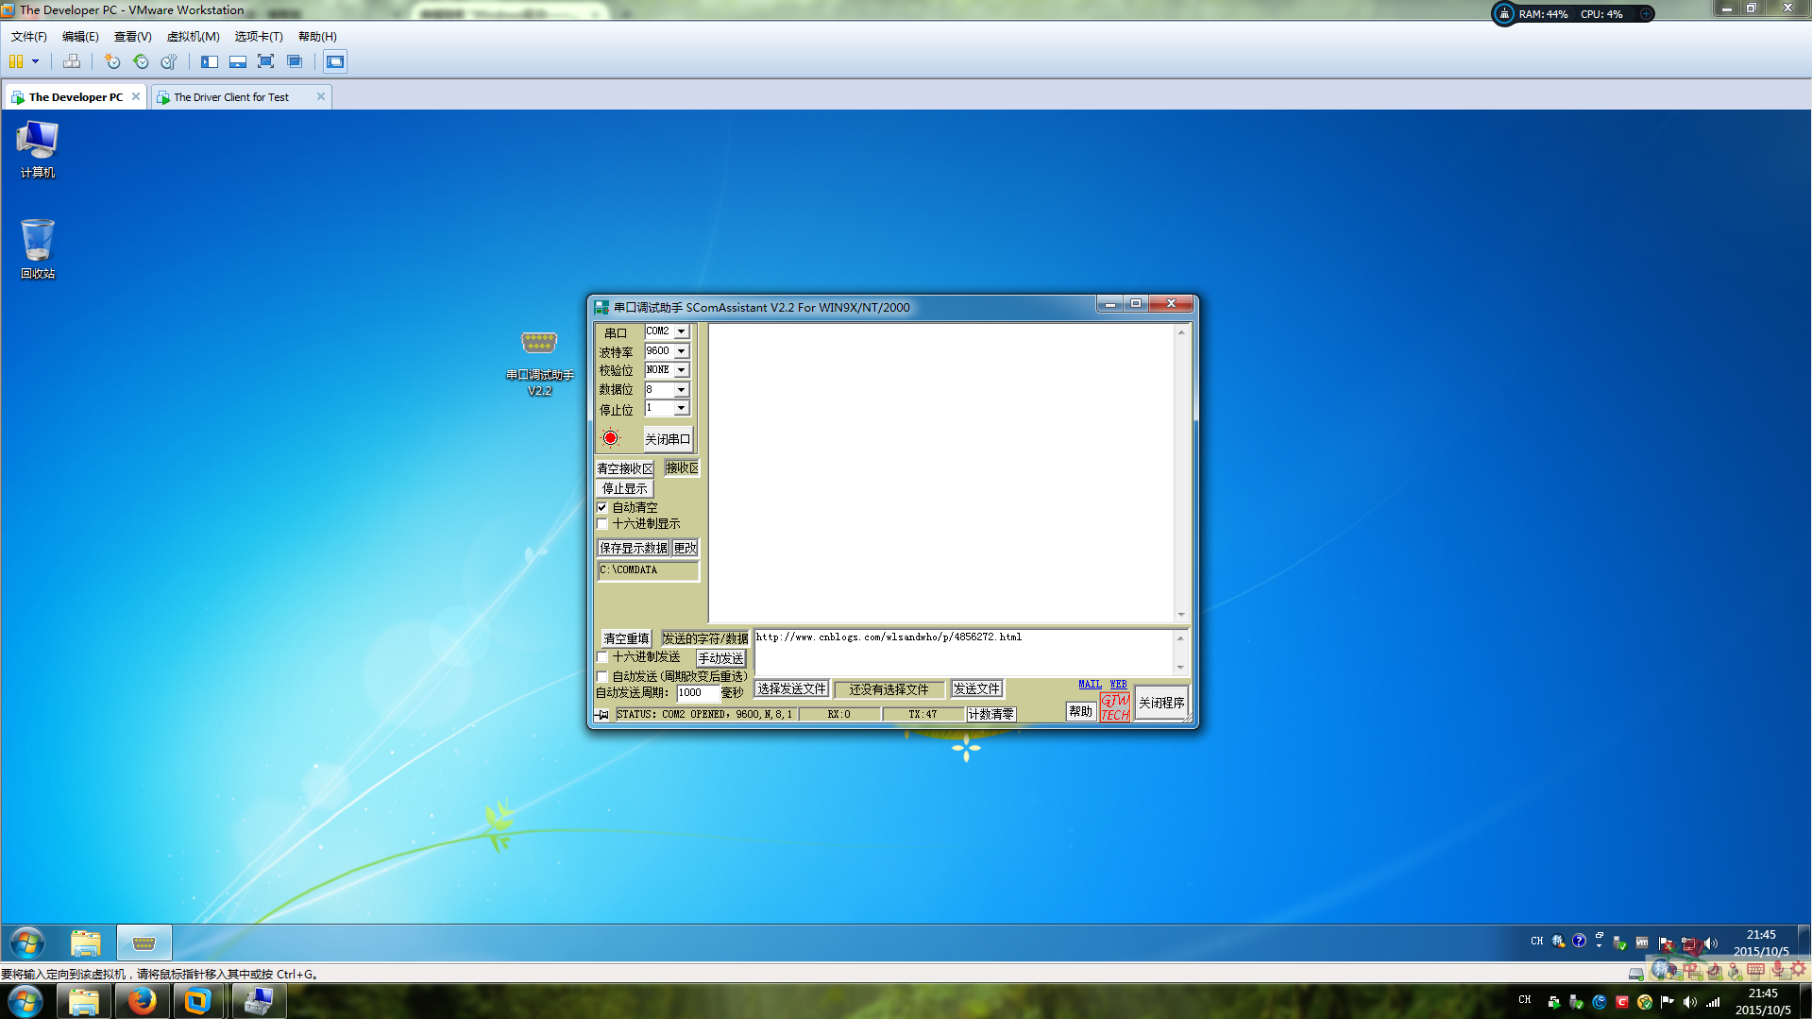Click the 发送文件 button
Screen dimensions: 1812x1019
pyautogui.click(x=976, y=689)
